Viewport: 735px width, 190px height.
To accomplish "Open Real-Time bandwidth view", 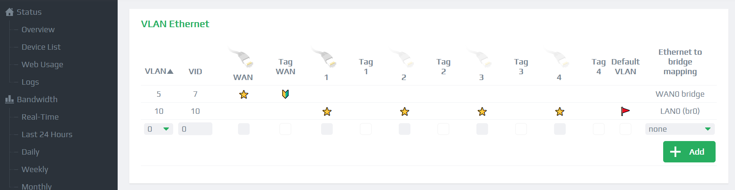I will pos(40,117).
